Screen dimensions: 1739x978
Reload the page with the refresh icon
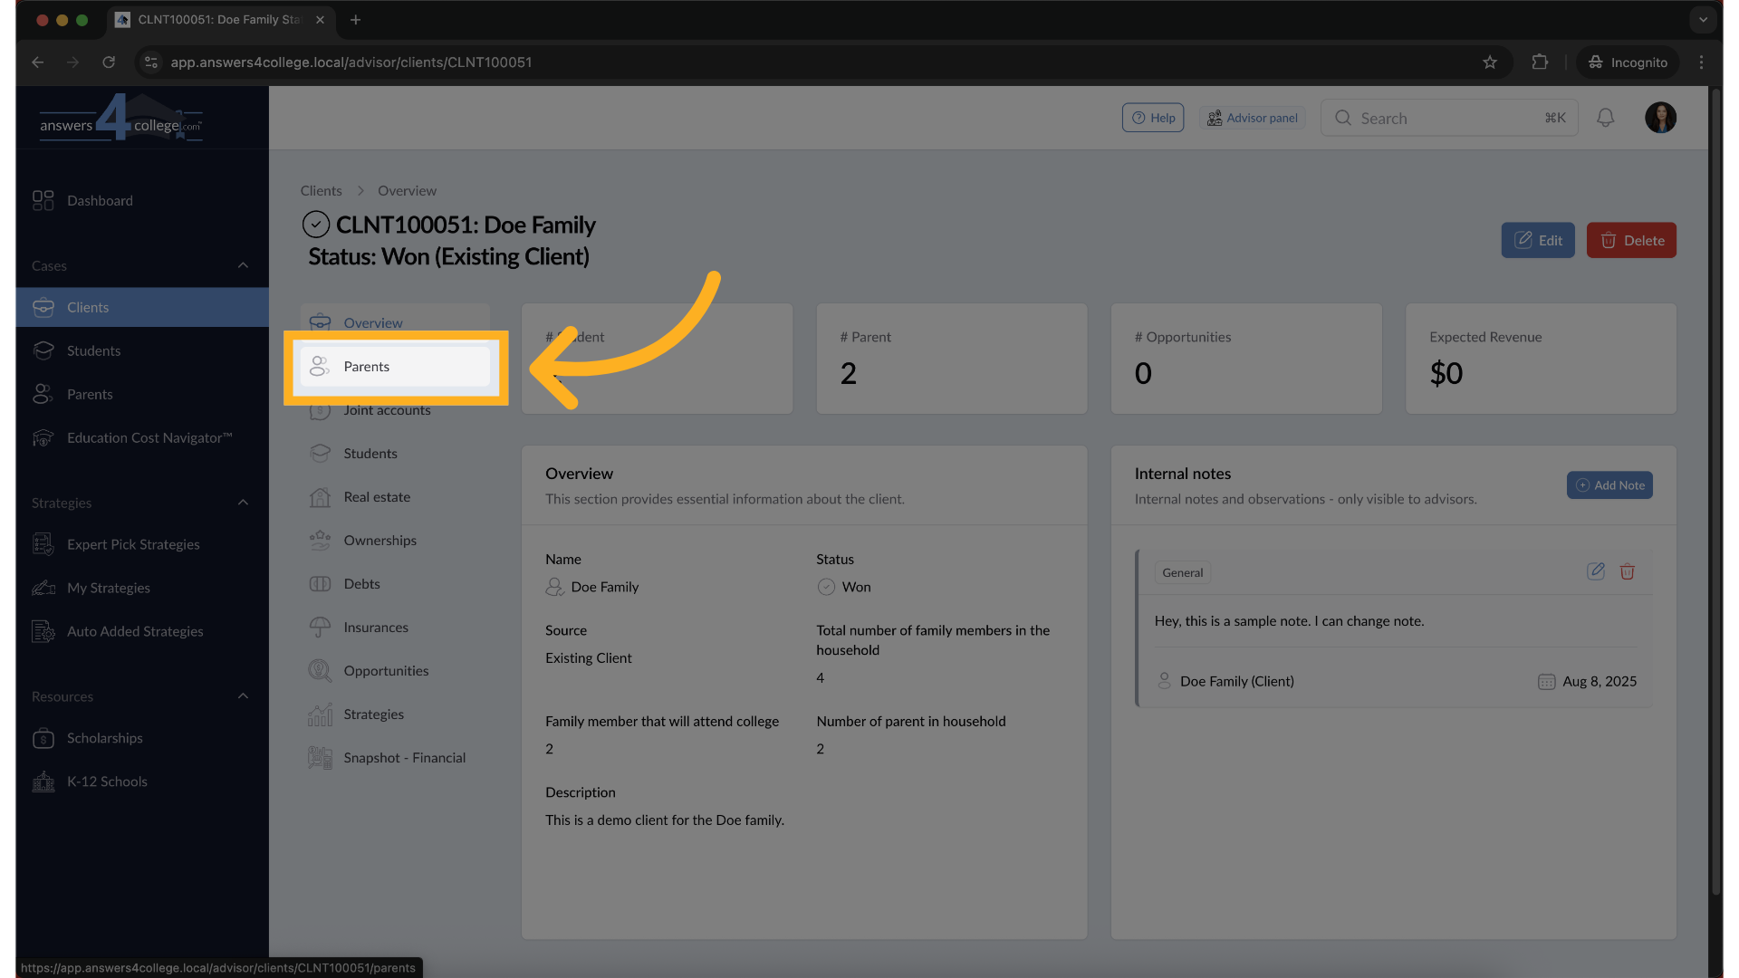[x=109, y=62]
